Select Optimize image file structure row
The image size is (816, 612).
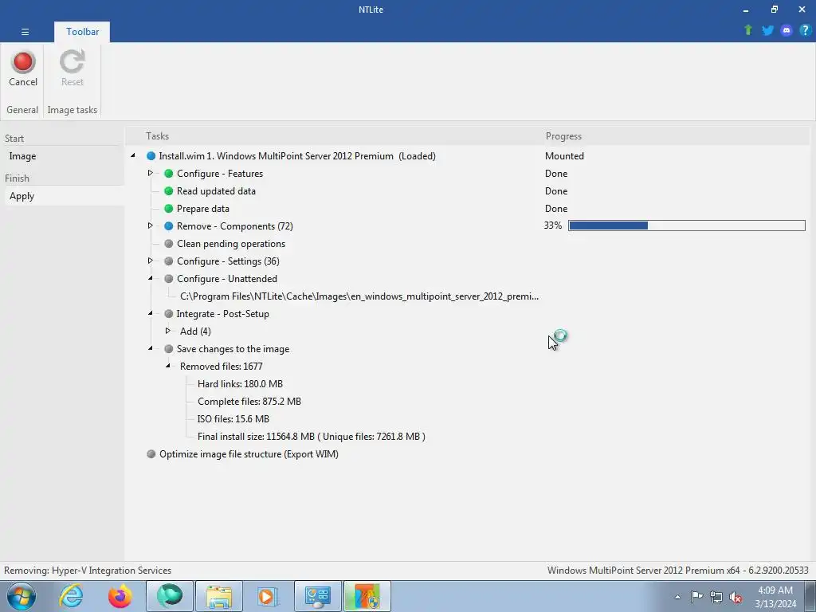249,453
